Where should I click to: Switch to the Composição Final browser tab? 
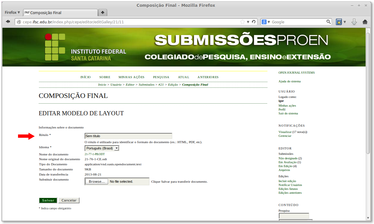[x=60, y=13]
